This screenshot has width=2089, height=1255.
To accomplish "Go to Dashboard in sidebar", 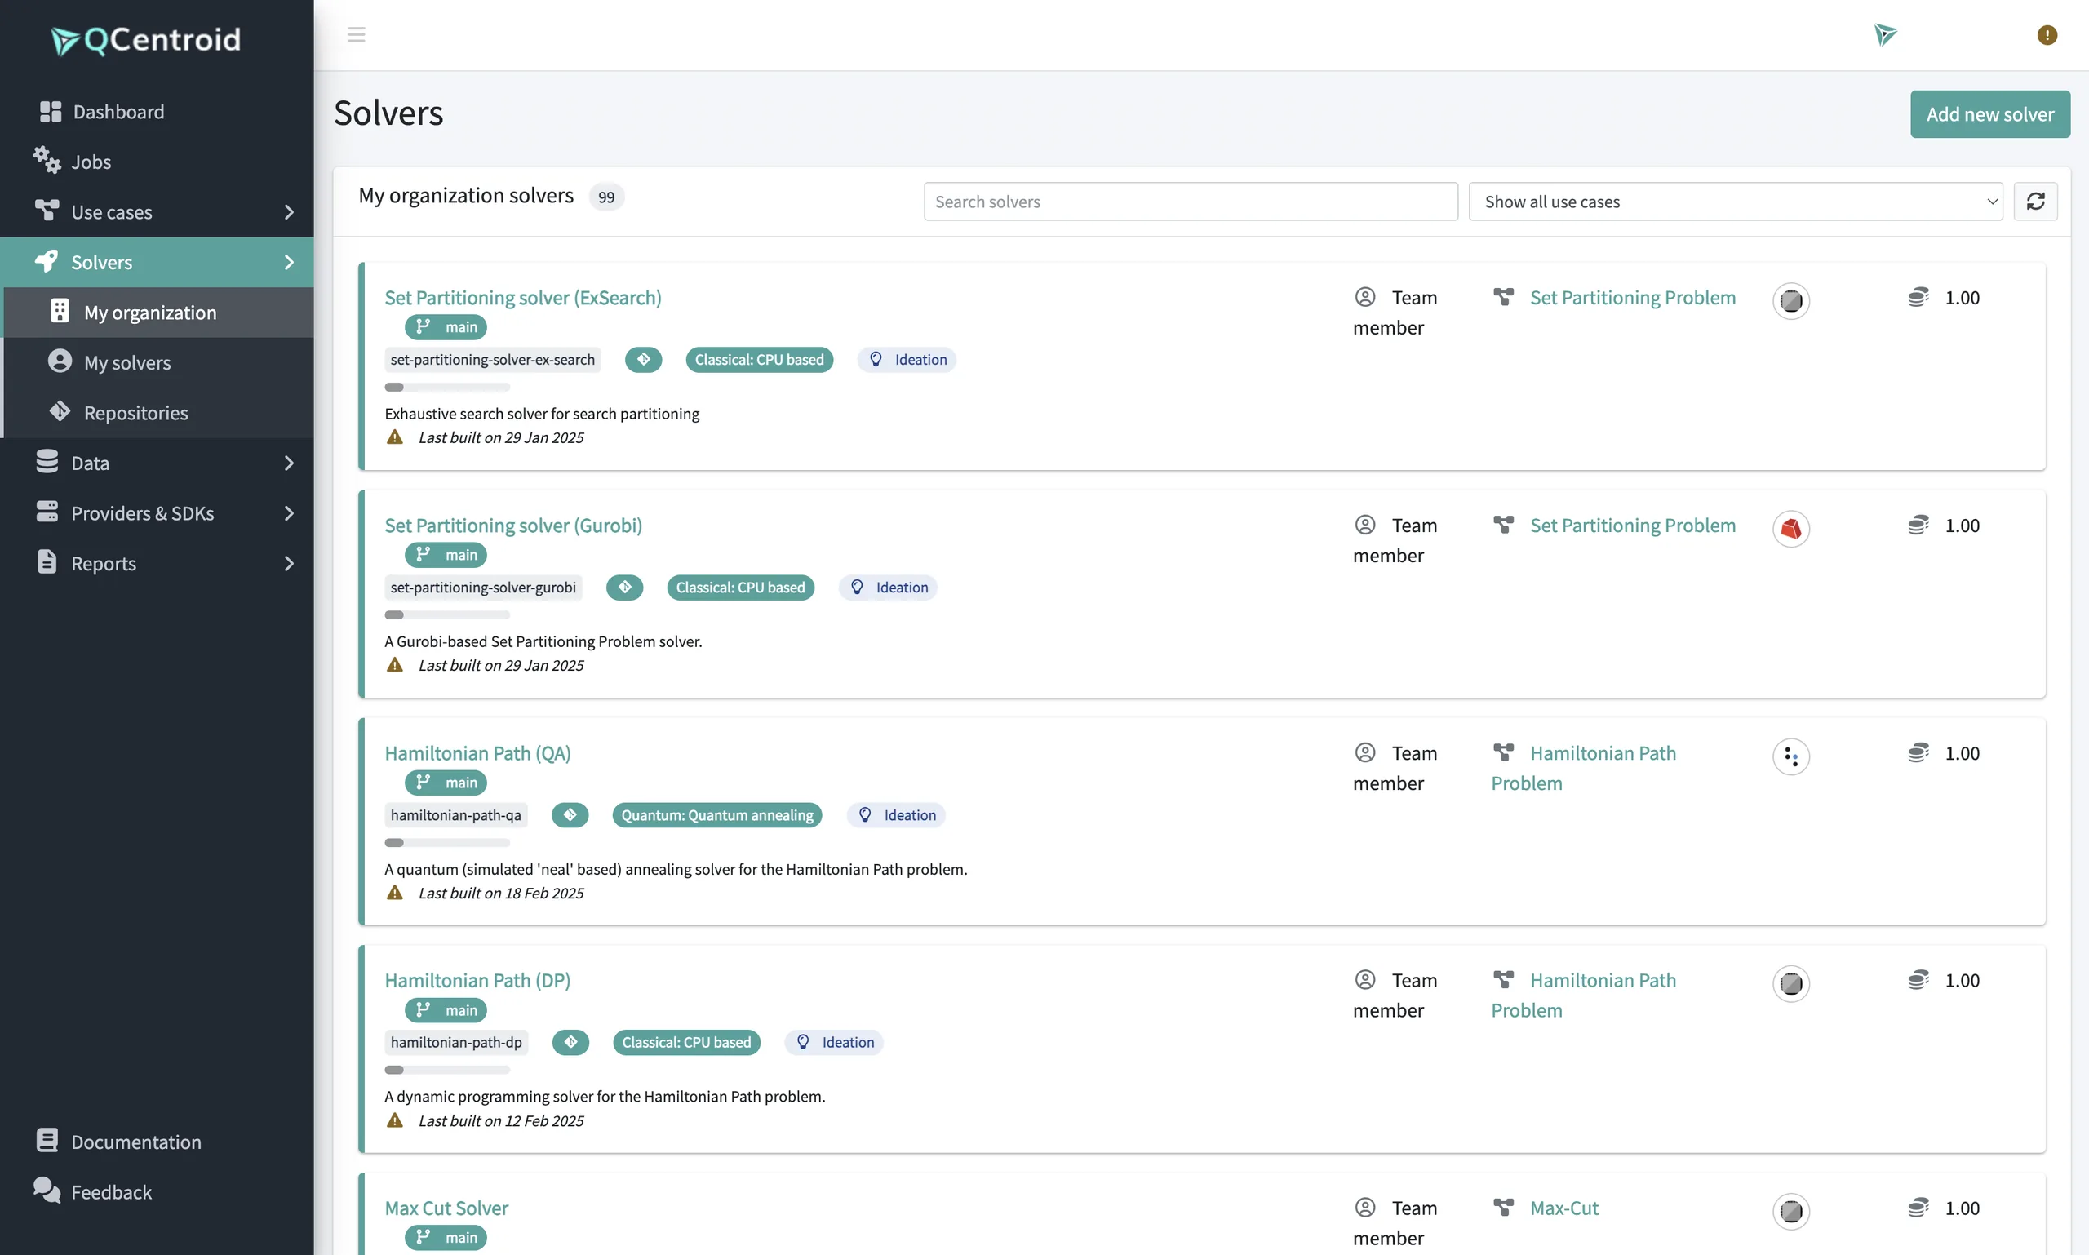I will [157, 112].
